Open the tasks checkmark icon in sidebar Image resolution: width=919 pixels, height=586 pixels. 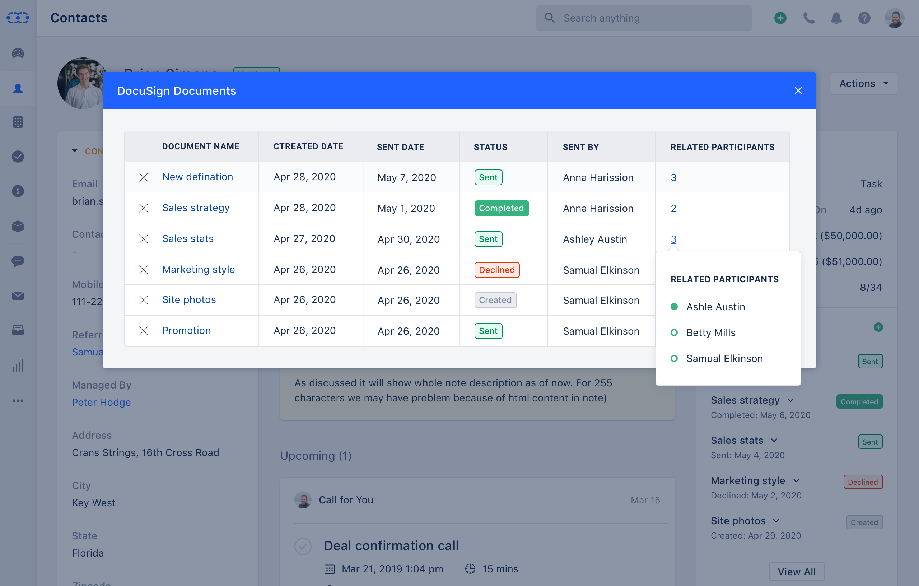coord(18,157)
